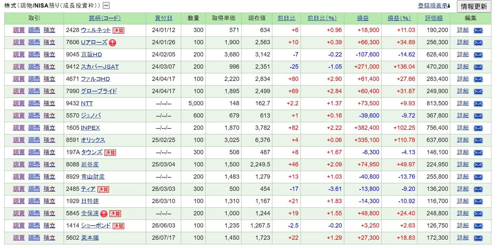Click the mail icon in the ティア row
This screenshot has height=248, width=497.
tap(478, 189)
